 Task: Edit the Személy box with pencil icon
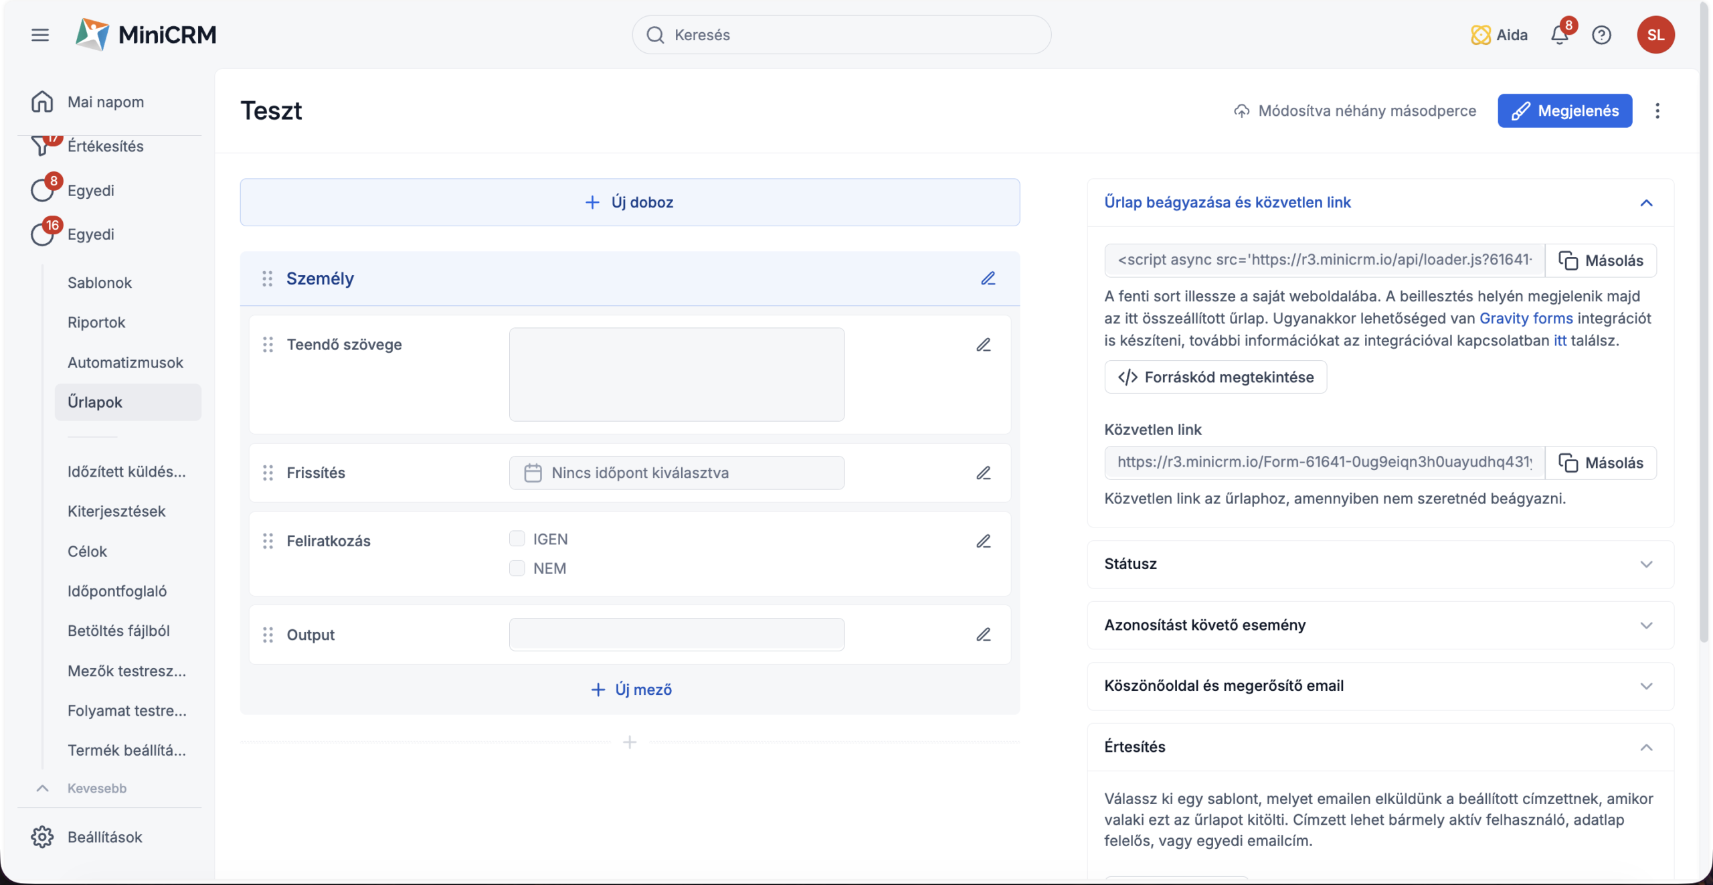pyautogui.click(x=988, y=278)
